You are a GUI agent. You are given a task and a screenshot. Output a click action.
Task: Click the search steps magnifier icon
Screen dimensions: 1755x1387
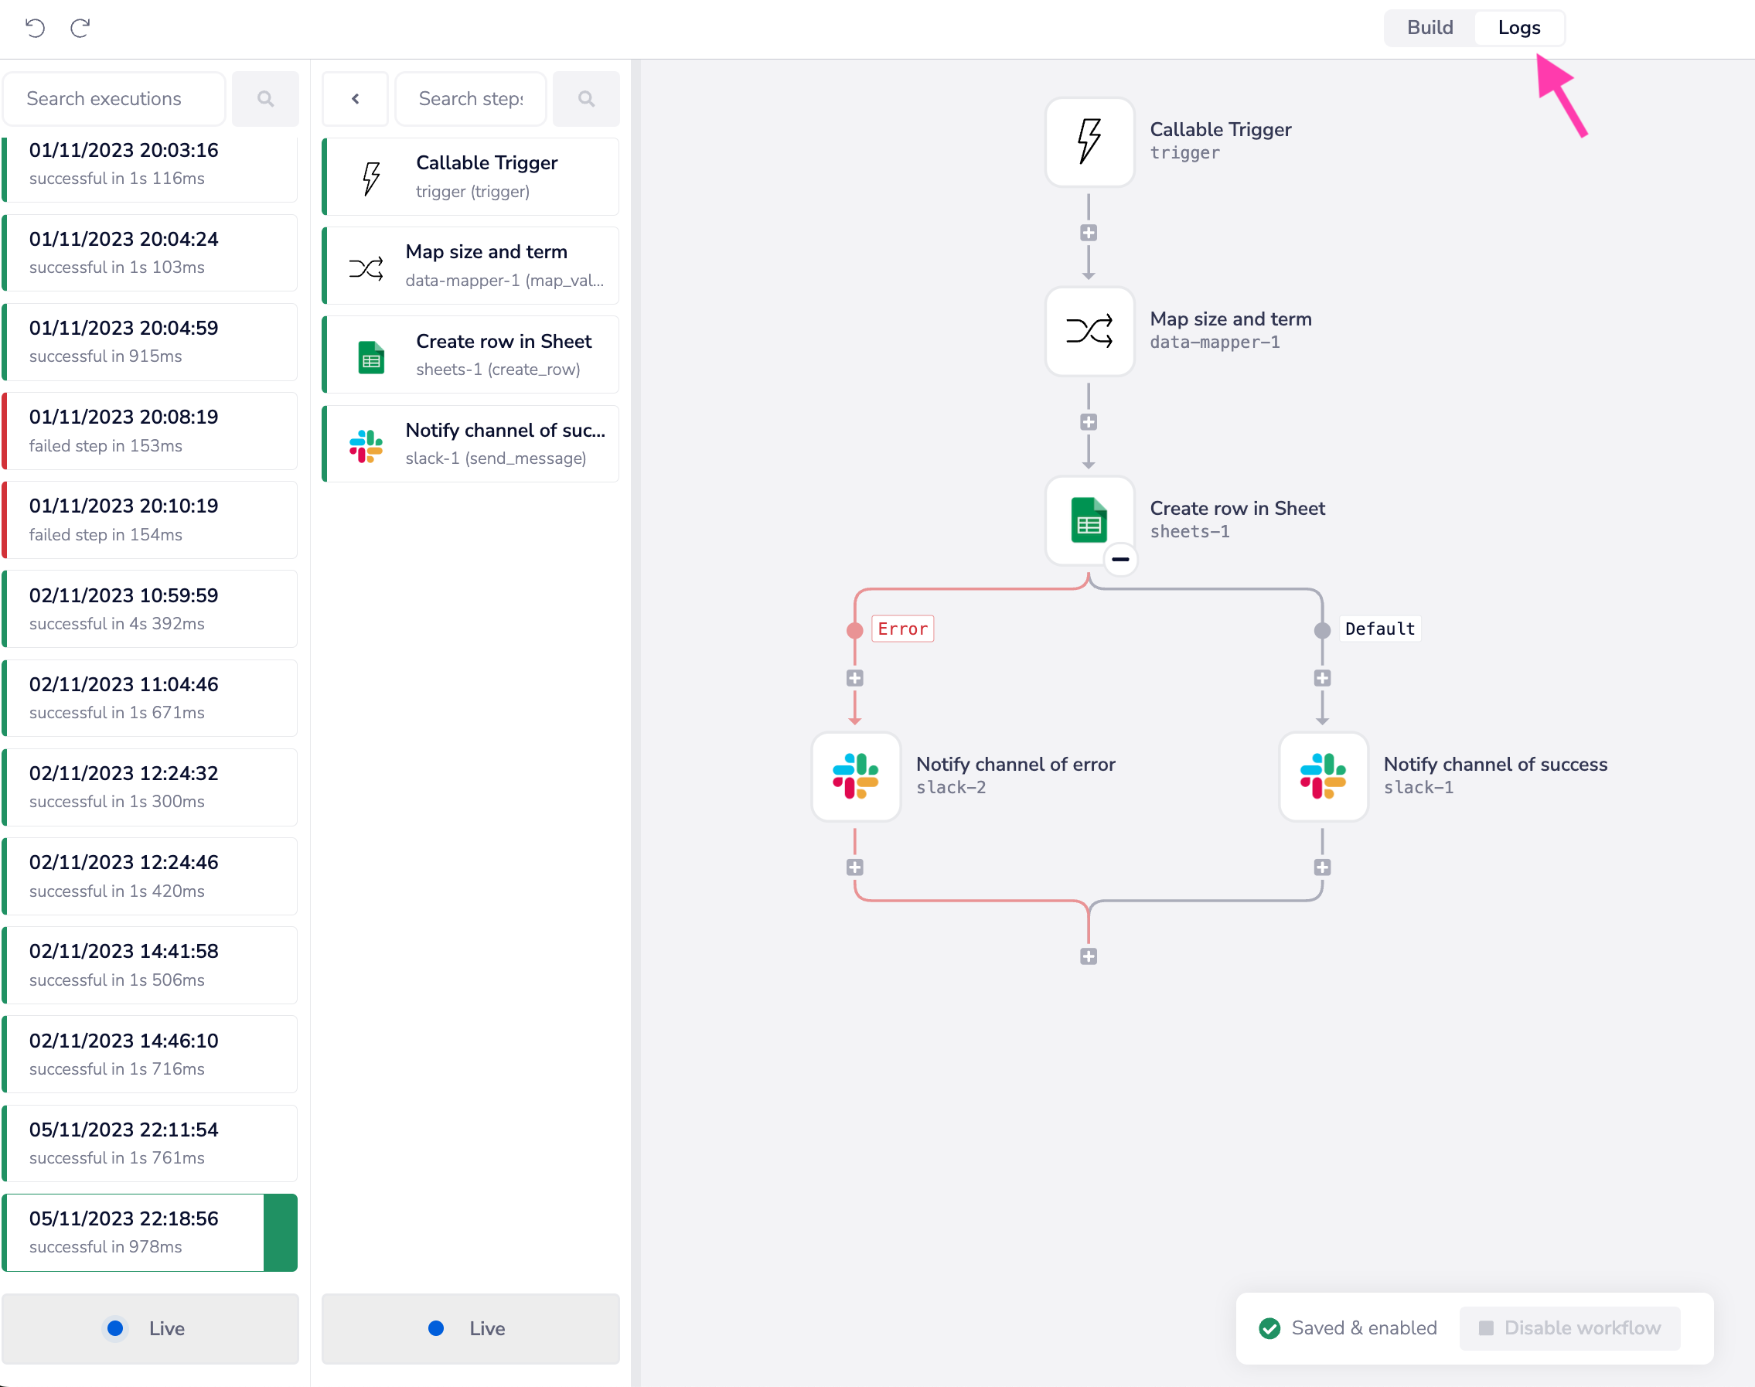pyautogui.click(x=585, y=99)
